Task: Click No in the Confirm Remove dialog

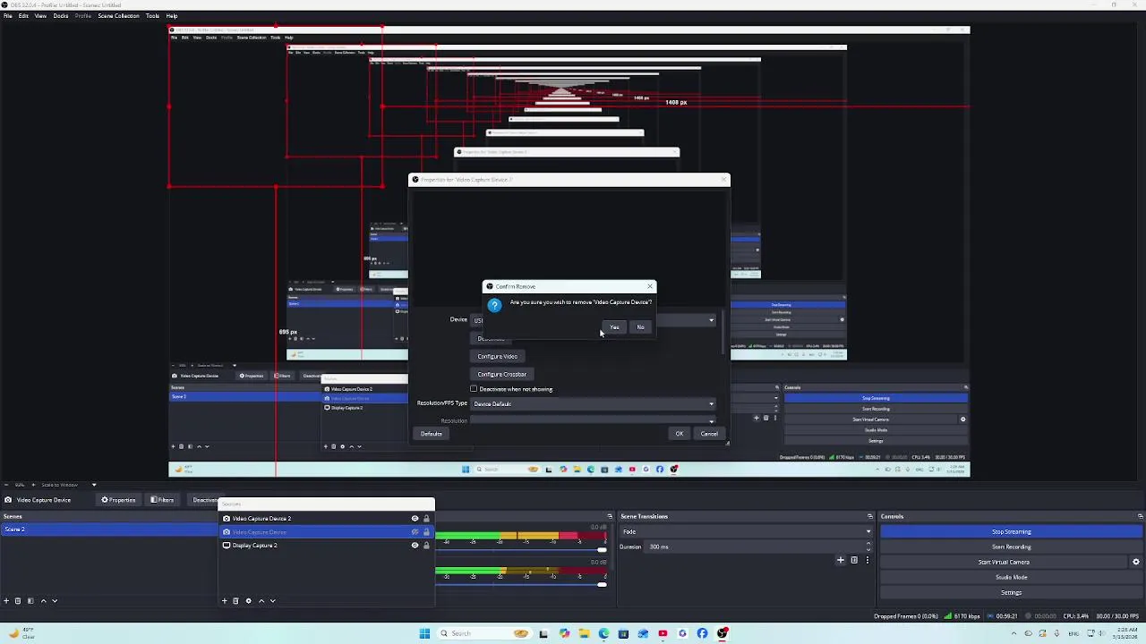Action: pyautogui.click(x=640, y=327)
